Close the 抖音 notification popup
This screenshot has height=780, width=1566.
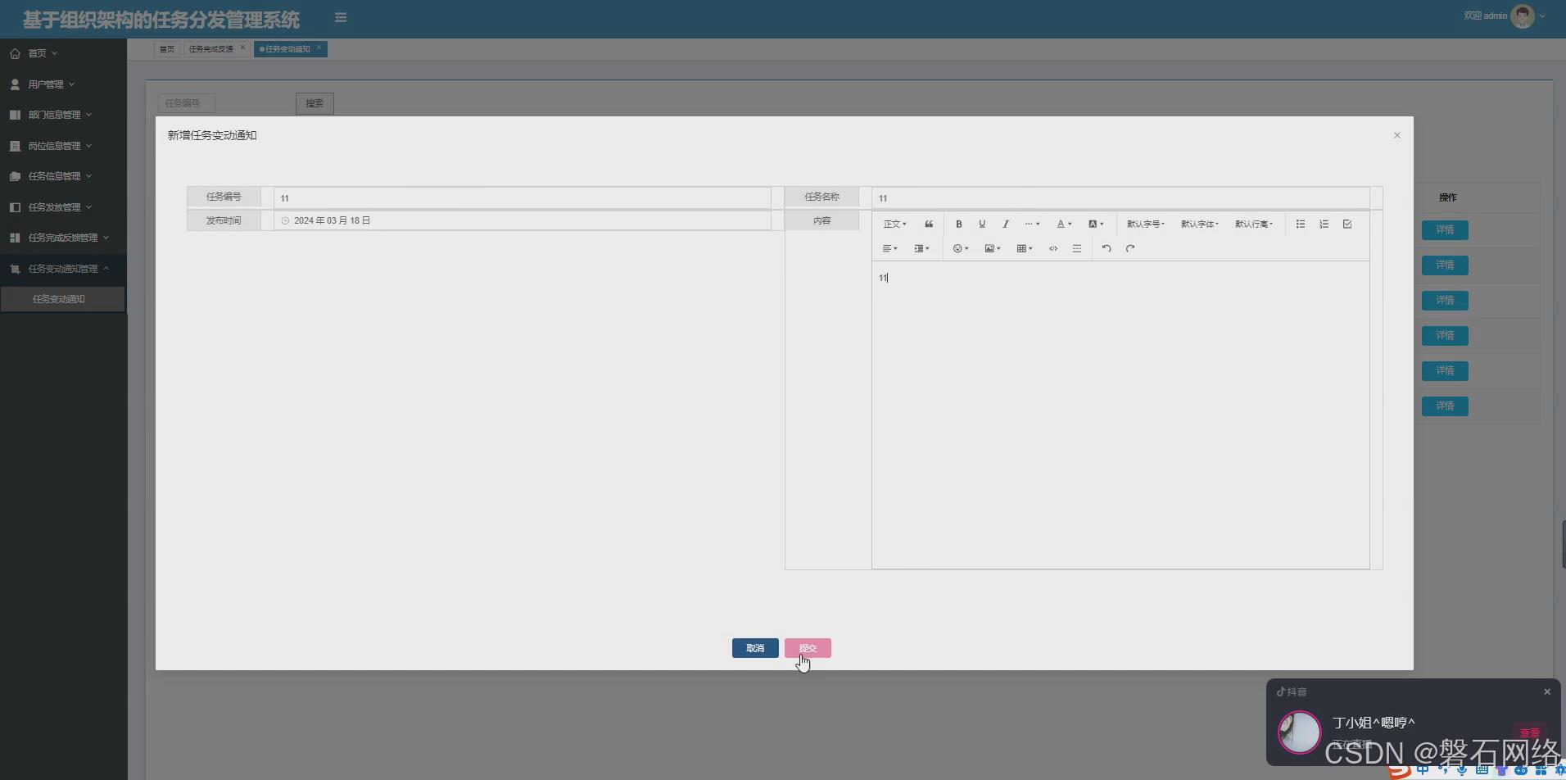point(1547,692)
